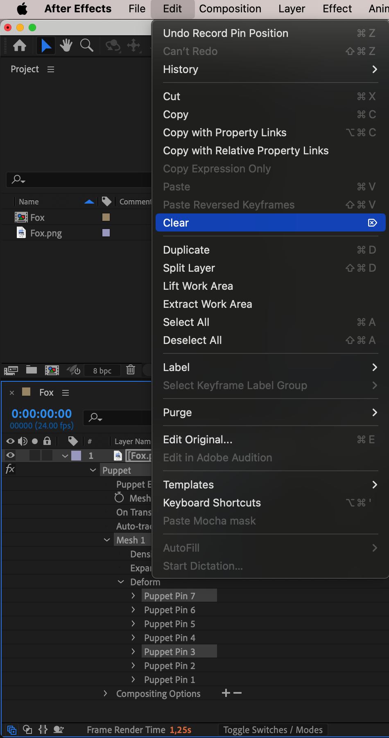Open the Composition menu
The height and width of the screenshot is (738, 389).
(230, 9)
